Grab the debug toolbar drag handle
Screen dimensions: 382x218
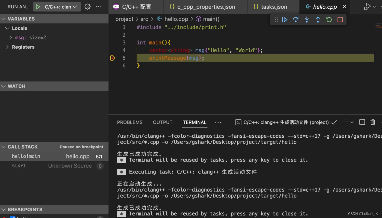point(276,20)
